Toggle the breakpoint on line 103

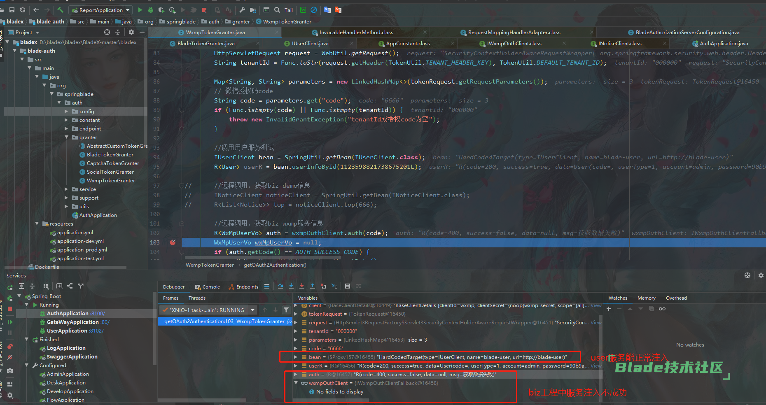(173, 242)
